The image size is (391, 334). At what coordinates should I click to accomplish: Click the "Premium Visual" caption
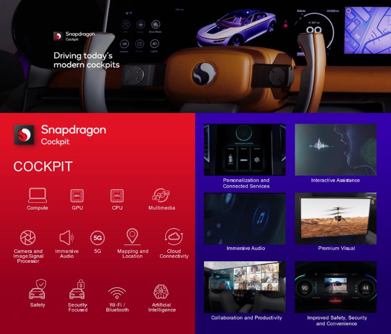(336, 248)
